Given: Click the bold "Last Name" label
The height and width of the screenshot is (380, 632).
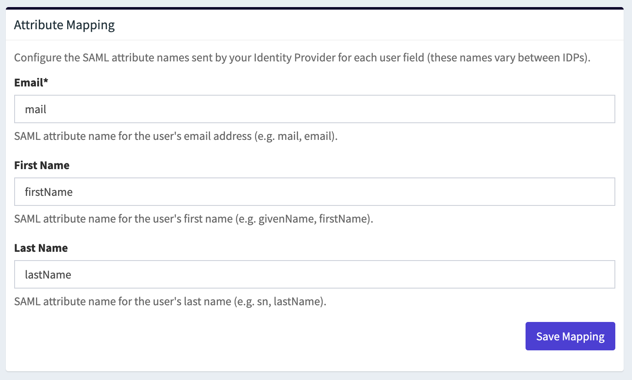Looking at the screenshot, I should (41, 248).
